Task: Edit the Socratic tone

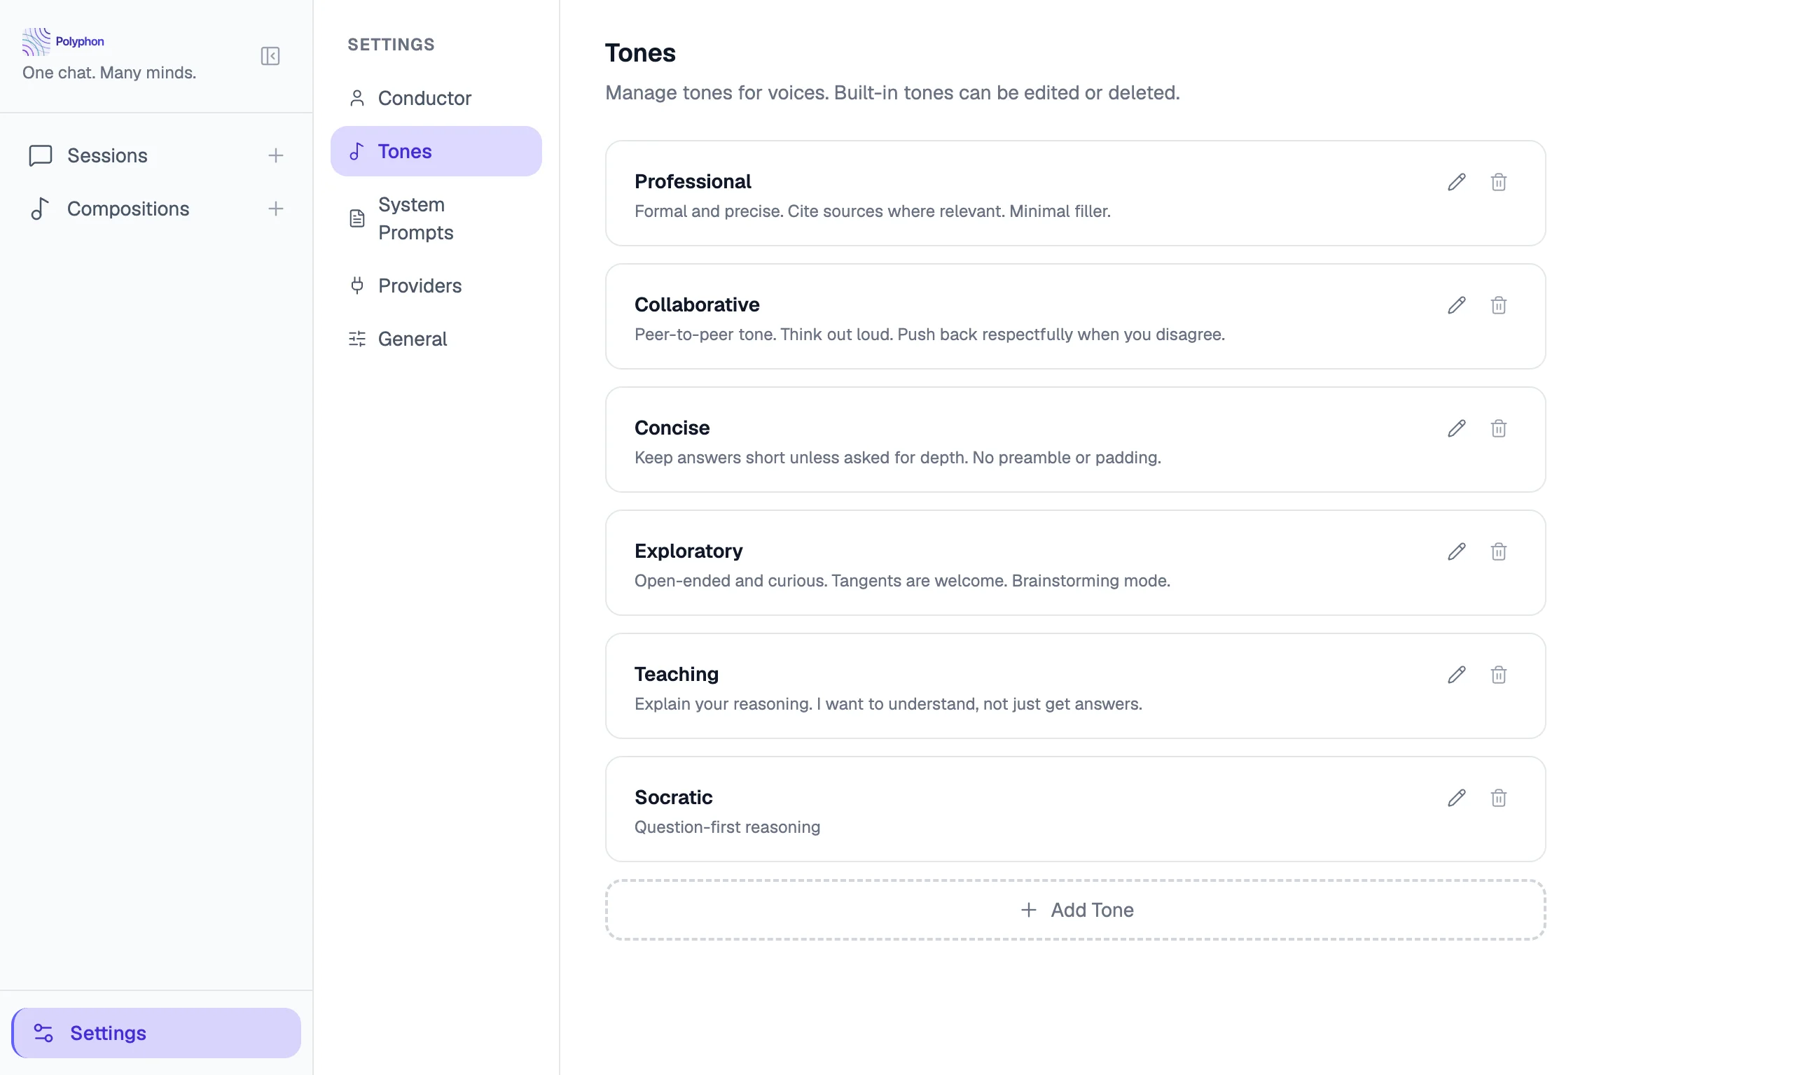Action: pos(1456,798)
